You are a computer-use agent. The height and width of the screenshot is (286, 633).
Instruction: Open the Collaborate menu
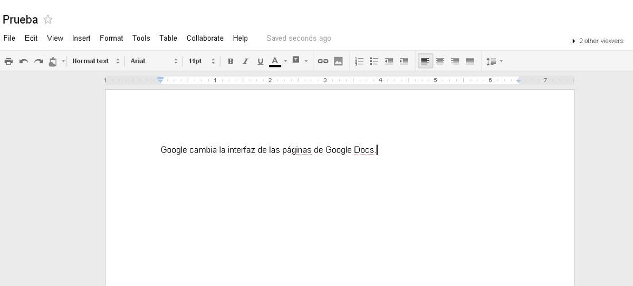click(x=205, y=38)
